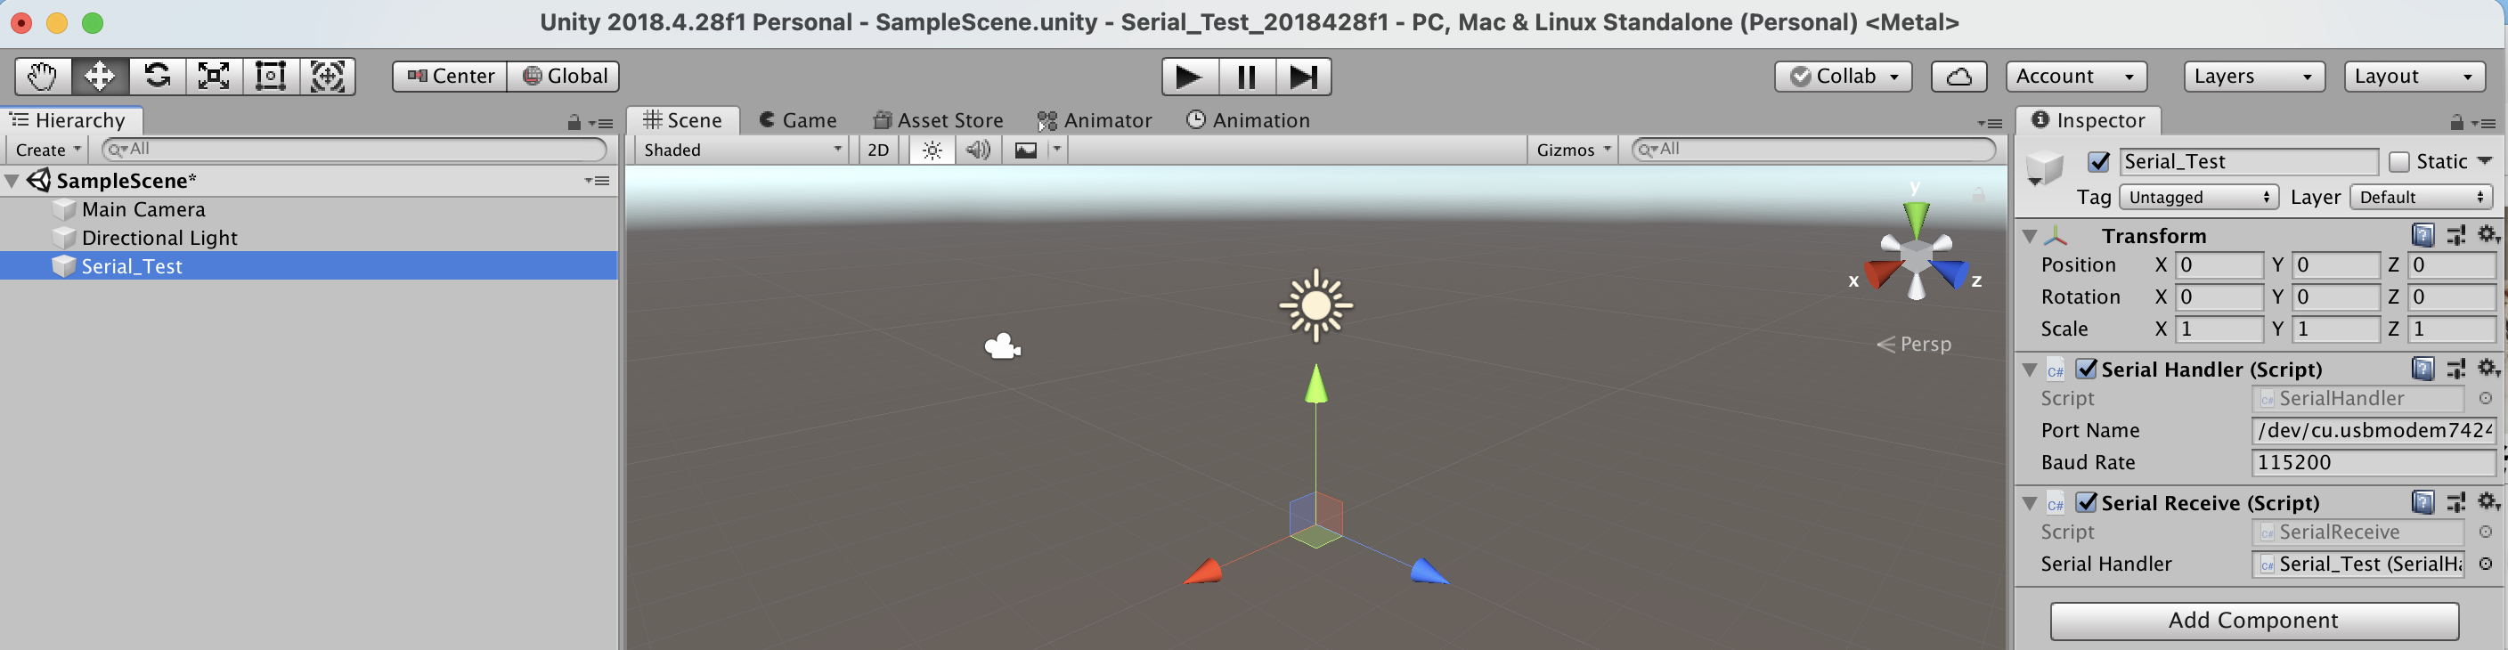This screenshot has width=2508, height=650.
Task: Switch to the Animation tab
Action: click(x=1248, y=121)
